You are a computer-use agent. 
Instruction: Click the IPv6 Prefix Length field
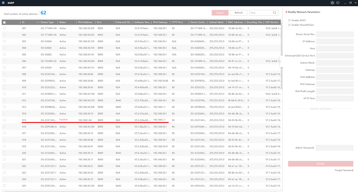coord(334,91)
